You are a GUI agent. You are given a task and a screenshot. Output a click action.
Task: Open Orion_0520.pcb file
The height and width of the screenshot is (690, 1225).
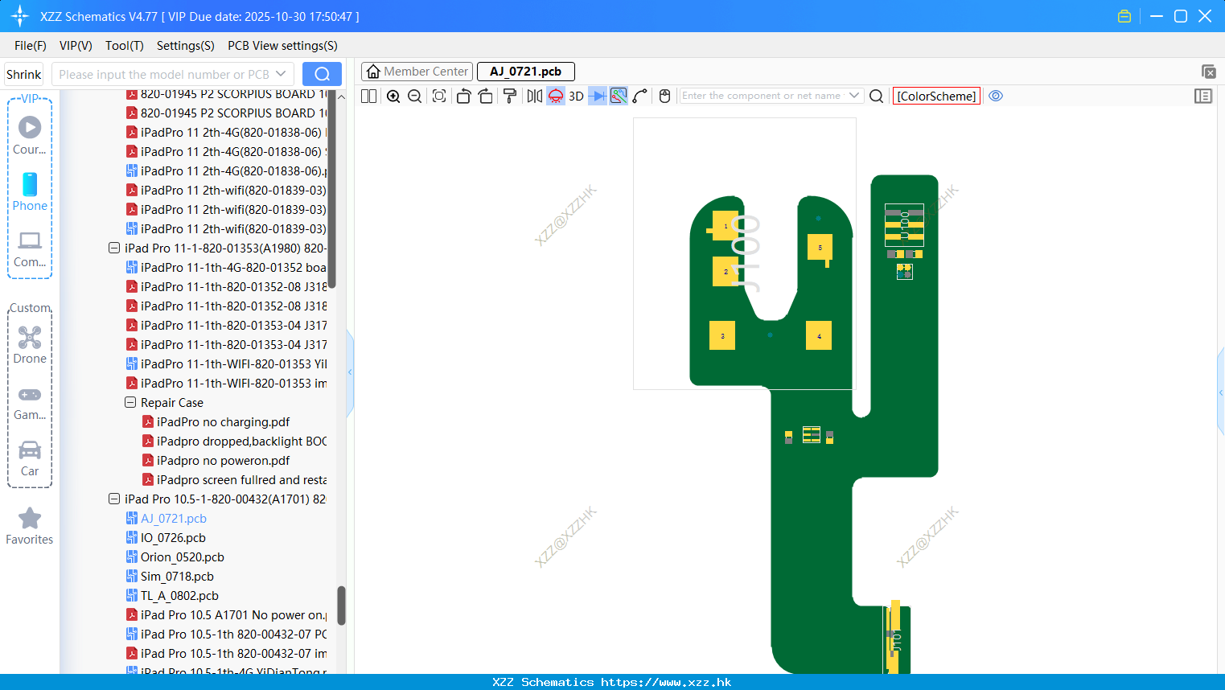(x=183, y=557)
